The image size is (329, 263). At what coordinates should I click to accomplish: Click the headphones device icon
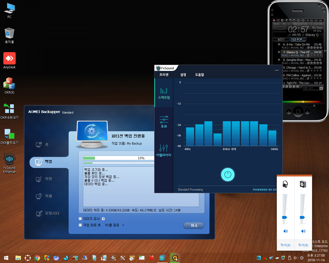click(285, 184)
